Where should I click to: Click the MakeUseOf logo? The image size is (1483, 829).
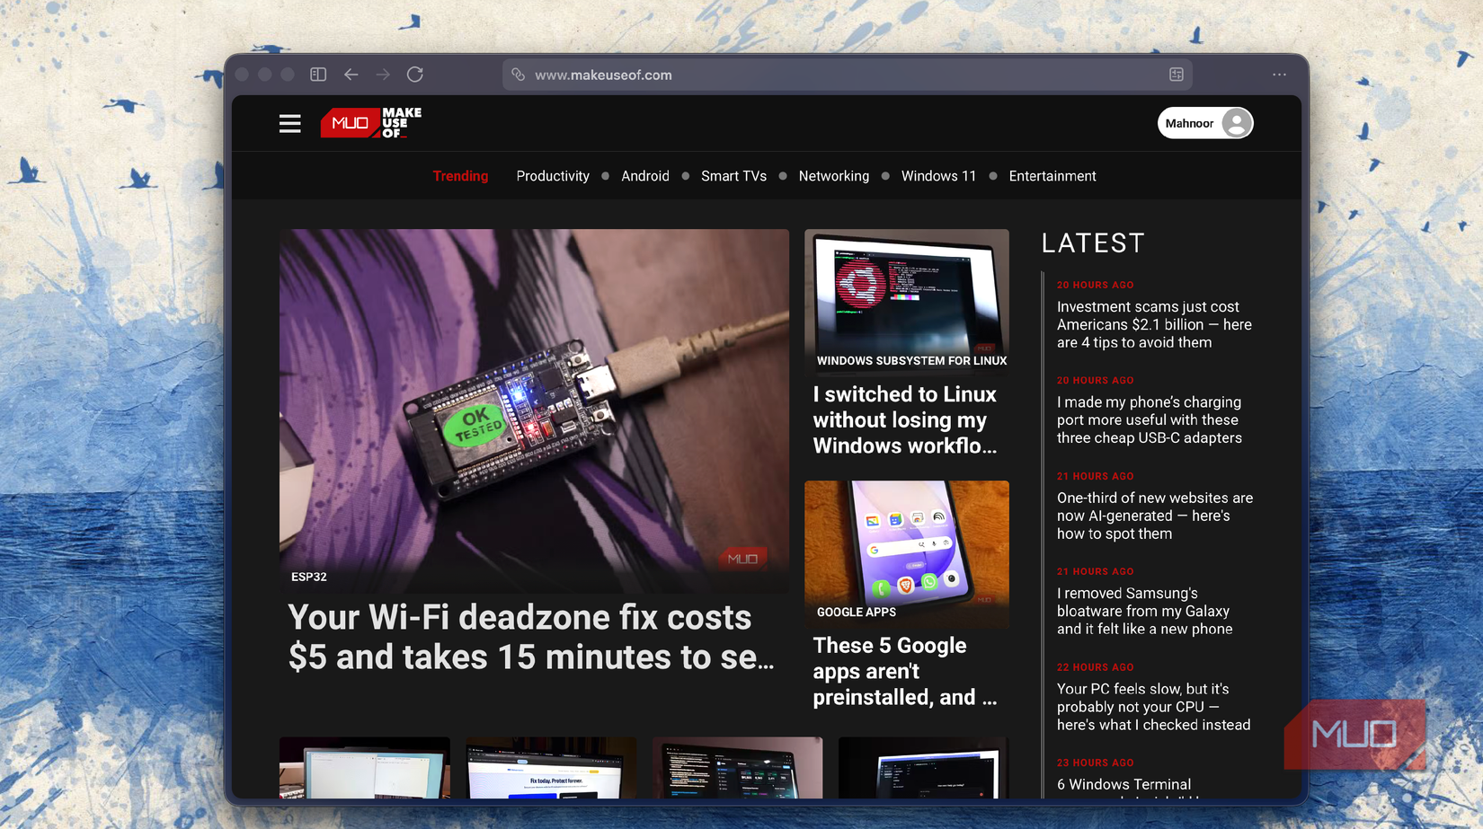(369, 122)
